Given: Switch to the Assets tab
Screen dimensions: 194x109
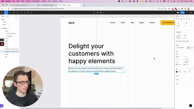Looking at the screenshot, I should [x=7, y=16].
